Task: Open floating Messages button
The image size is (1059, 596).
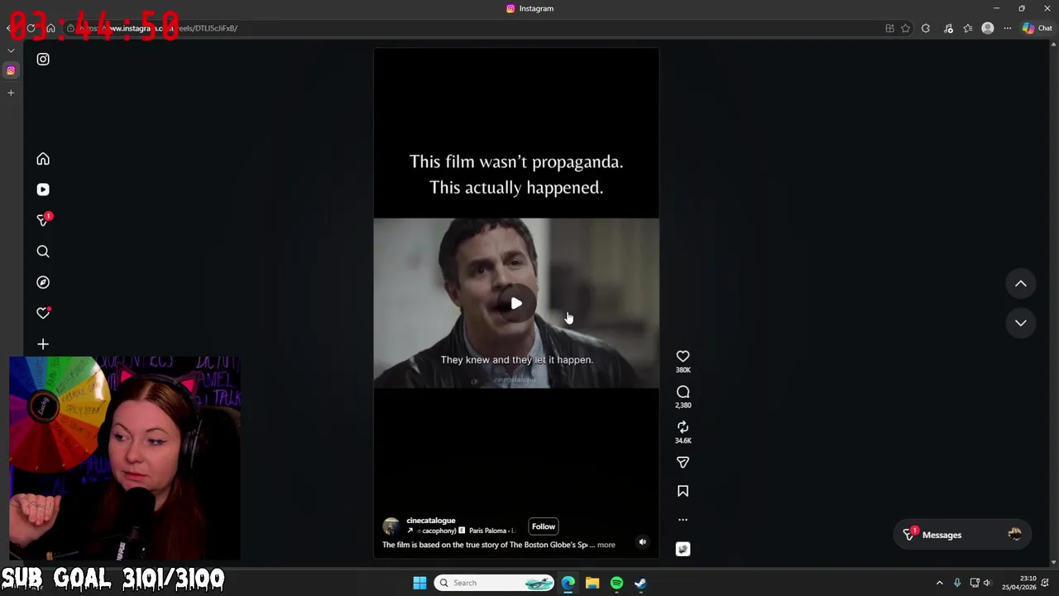Action: click(963, 535)
